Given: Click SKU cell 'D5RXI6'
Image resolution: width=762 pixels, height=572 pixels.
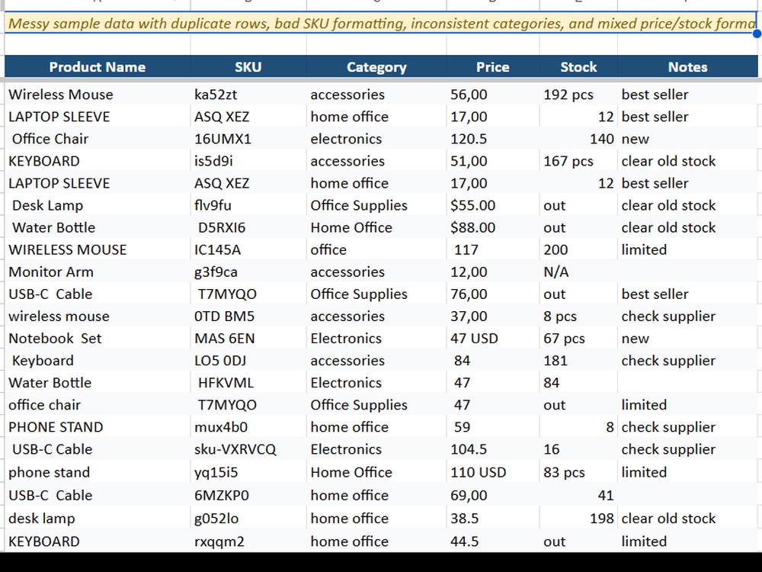Looking at the screenshot, I should 248,227.
